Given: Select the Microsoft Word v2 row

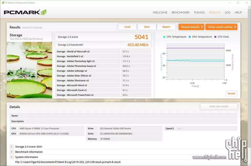Looking at the screenshot, I should coord(103,85).
